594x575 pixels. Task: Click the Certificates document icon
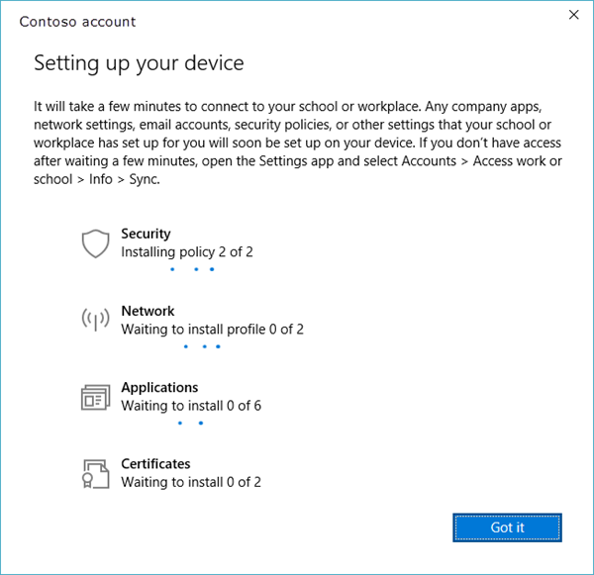tap(94, 473)
